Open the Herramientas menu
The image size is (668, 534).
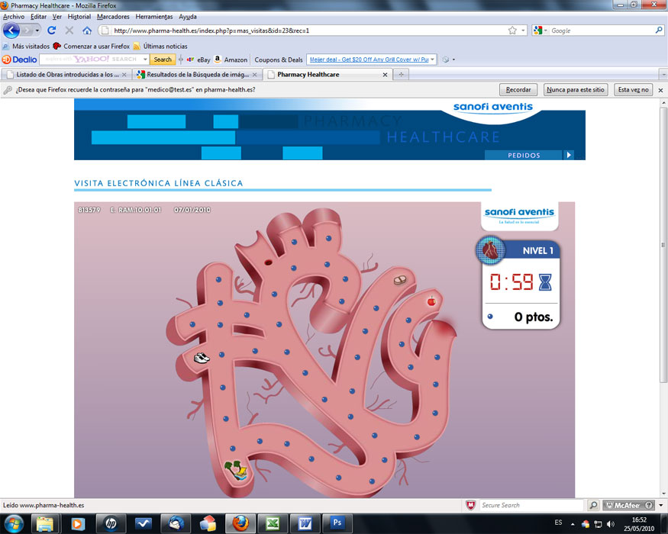pos(154,17)
